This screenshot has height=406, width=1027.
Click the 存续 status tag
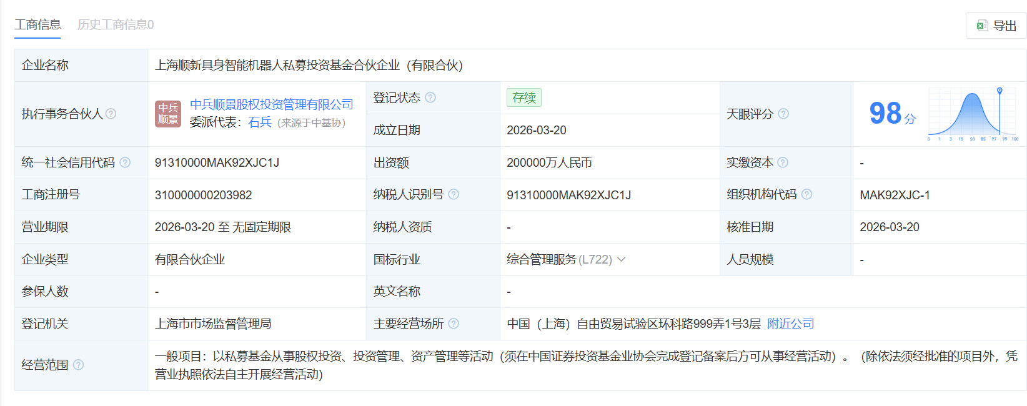coord(524,97)
